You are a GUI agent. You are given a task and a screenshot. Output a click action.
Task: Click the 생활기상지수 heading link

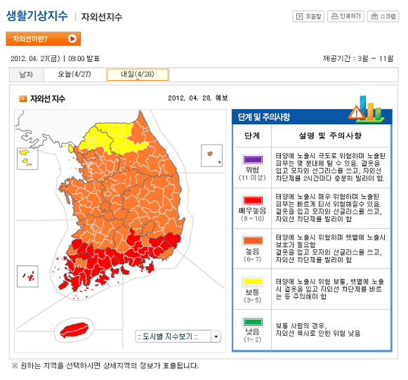click(x=37, y=16)
